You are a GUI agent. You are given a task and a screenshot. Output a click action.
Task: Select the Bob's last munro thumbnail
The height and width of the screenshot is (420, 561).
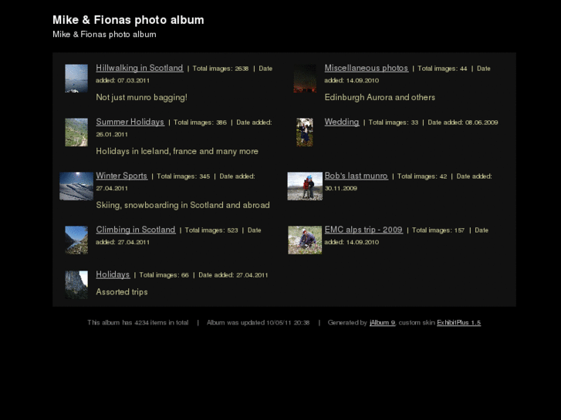point(305,186)
